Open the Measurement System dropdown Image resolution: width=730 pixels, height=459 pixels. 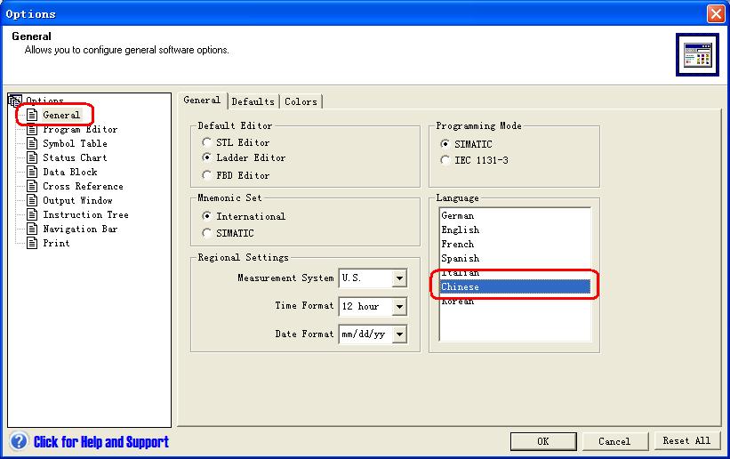(399, 278)
